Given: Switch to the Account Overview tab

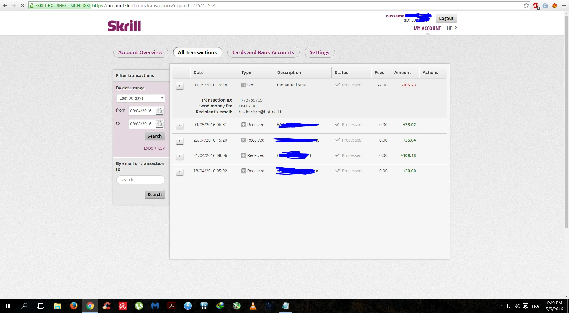Looking at the screenshot, I should pyautogui.click(x=140, y=52).
